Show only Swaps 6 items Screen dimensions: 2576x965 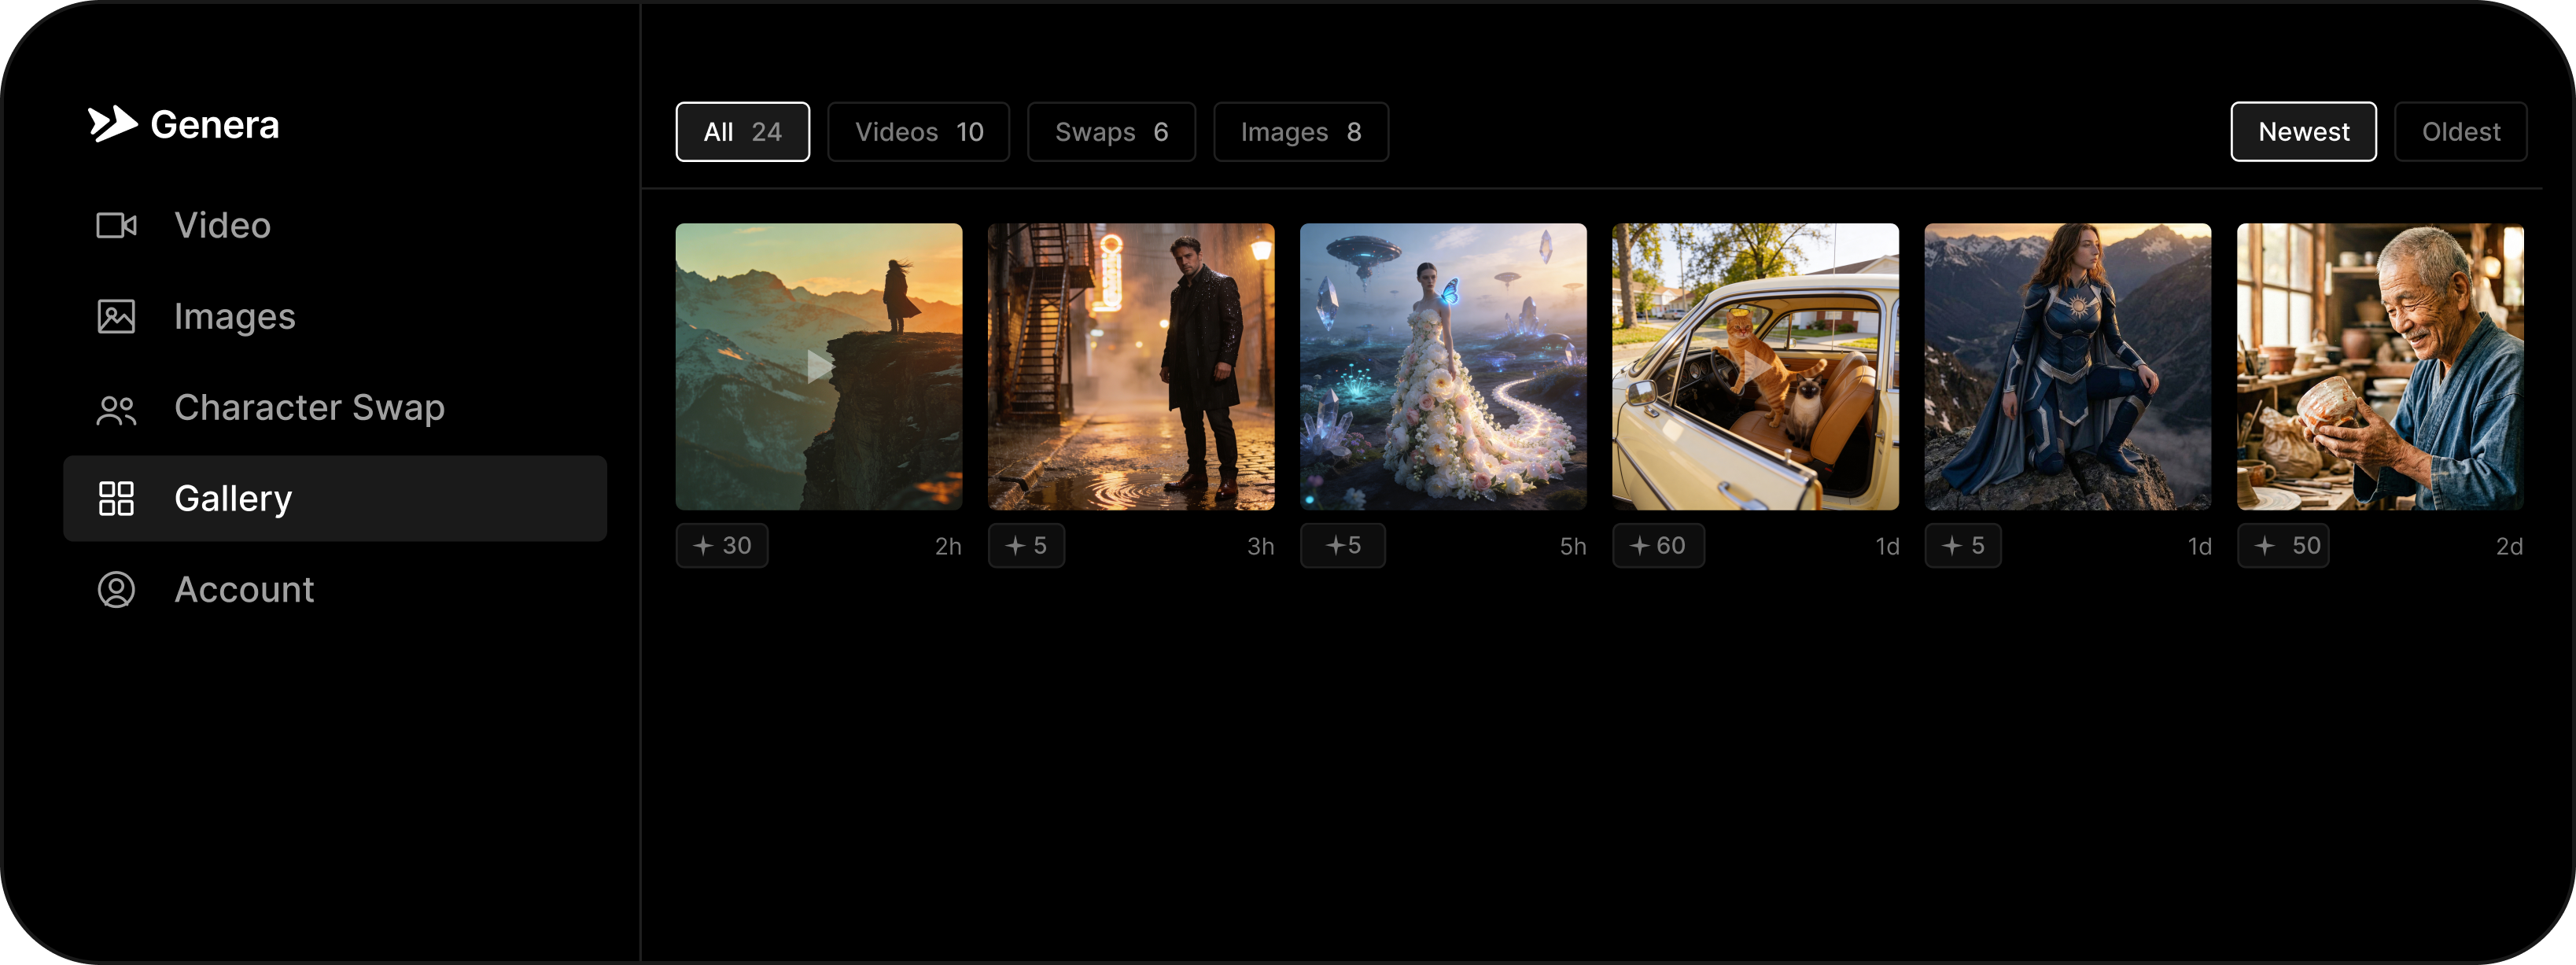[x=1110, y=132]
